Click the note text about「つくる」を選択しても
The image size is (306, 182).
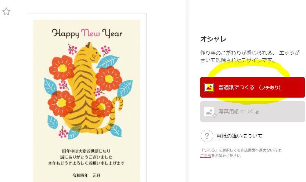pyautogui.click(x=242, y=153)
